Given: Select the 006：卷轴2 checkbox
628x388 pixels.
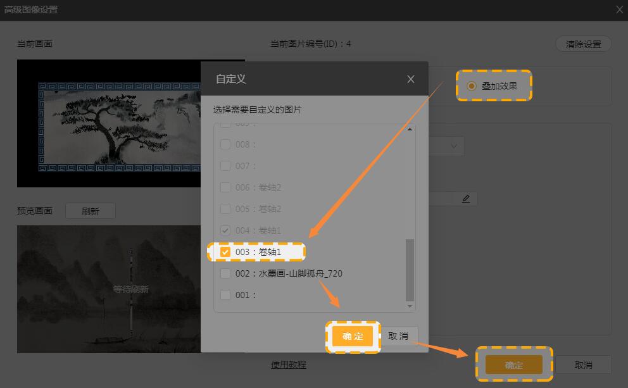Looking at the screenshot, I should coord(225,187).
